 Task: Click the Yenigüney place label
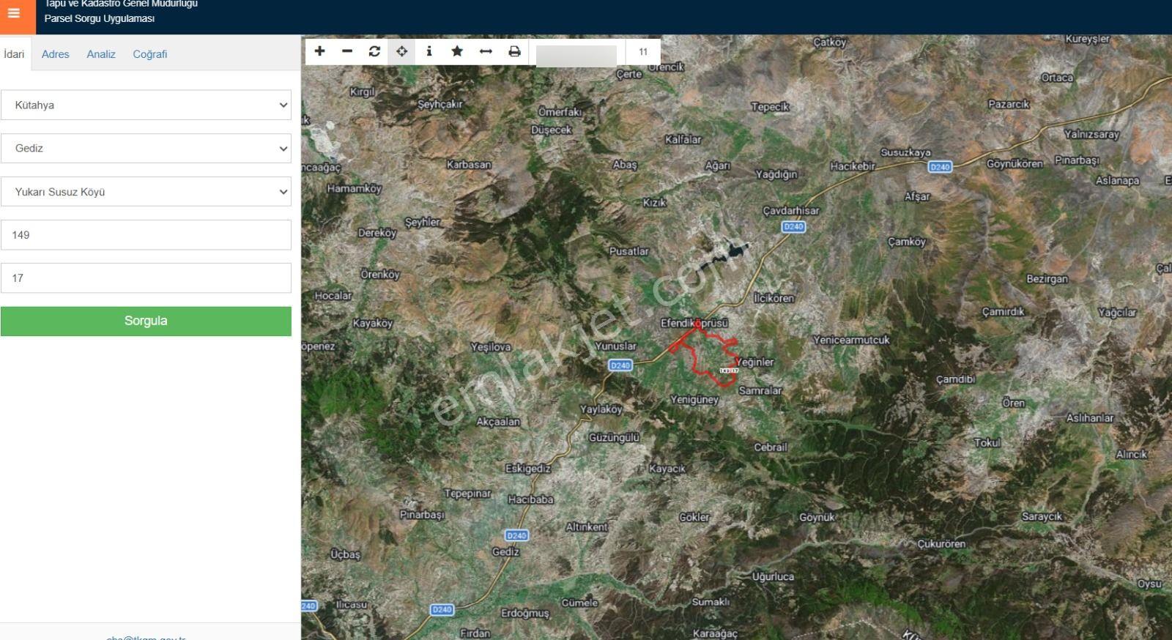694,400
